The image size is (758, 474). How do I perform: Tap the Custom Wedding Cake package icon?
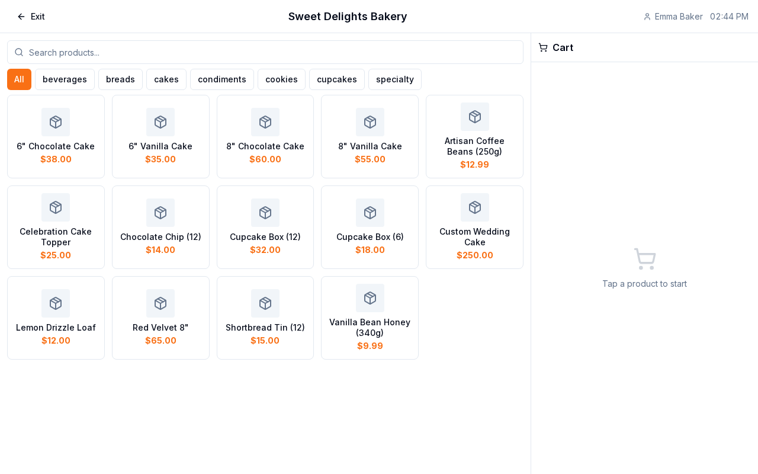coord(474,207)
